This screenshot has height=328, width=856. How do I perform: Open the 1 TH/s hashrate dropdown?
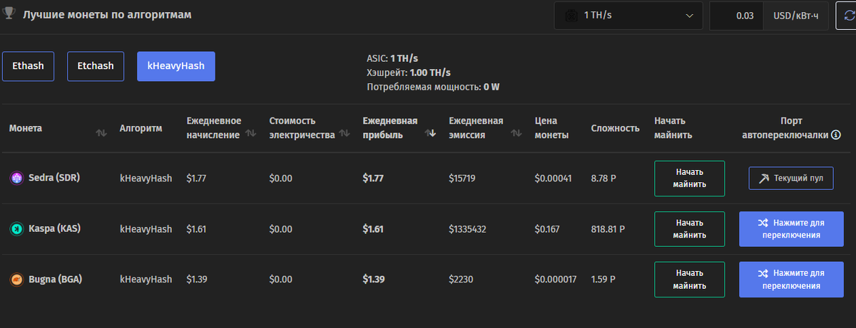click(x=628, y=15)
